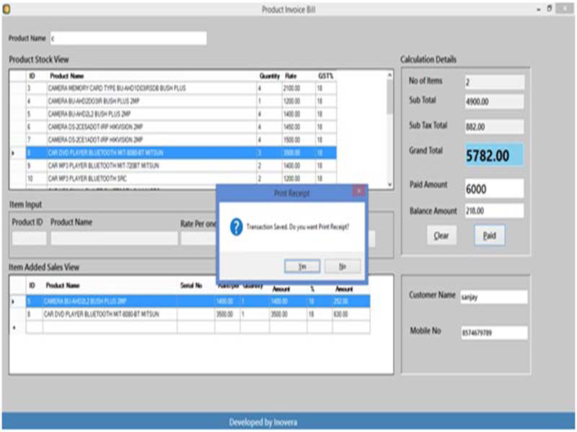Click Yes to print the receipt
The image size is (577, 432).
tap(303, 266)
